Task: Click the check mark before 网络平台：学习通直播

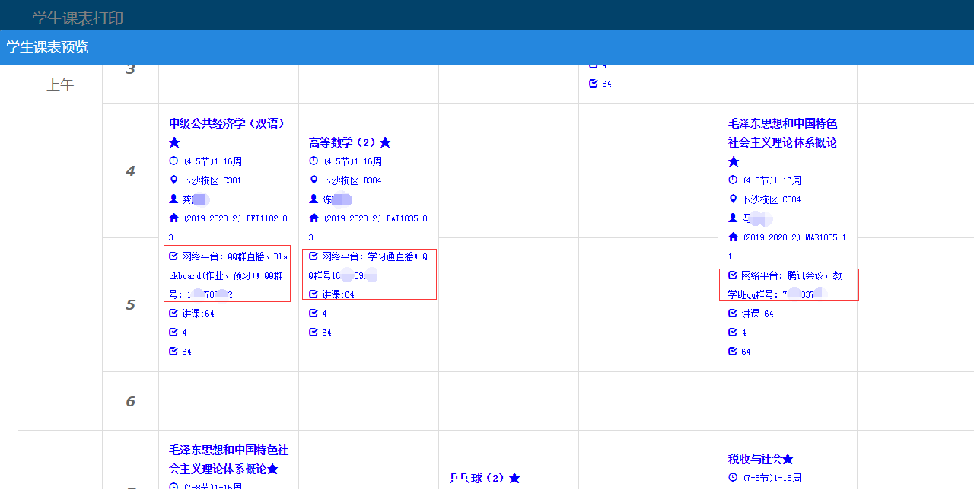Action: pos(314,256)
